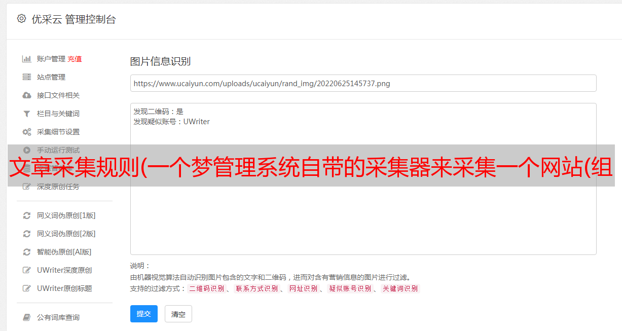622x331 pixels.
Task: Click the book icon beside 公有词库查询
Action: point(27,317)
